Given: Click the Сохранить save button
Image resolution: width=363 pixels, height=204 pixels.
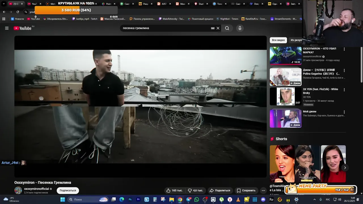Looking at the screenshot, I should coord(246,190).
